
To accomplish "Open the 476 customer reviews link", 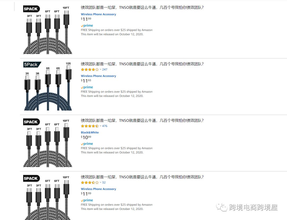I will tap(105, 126).
